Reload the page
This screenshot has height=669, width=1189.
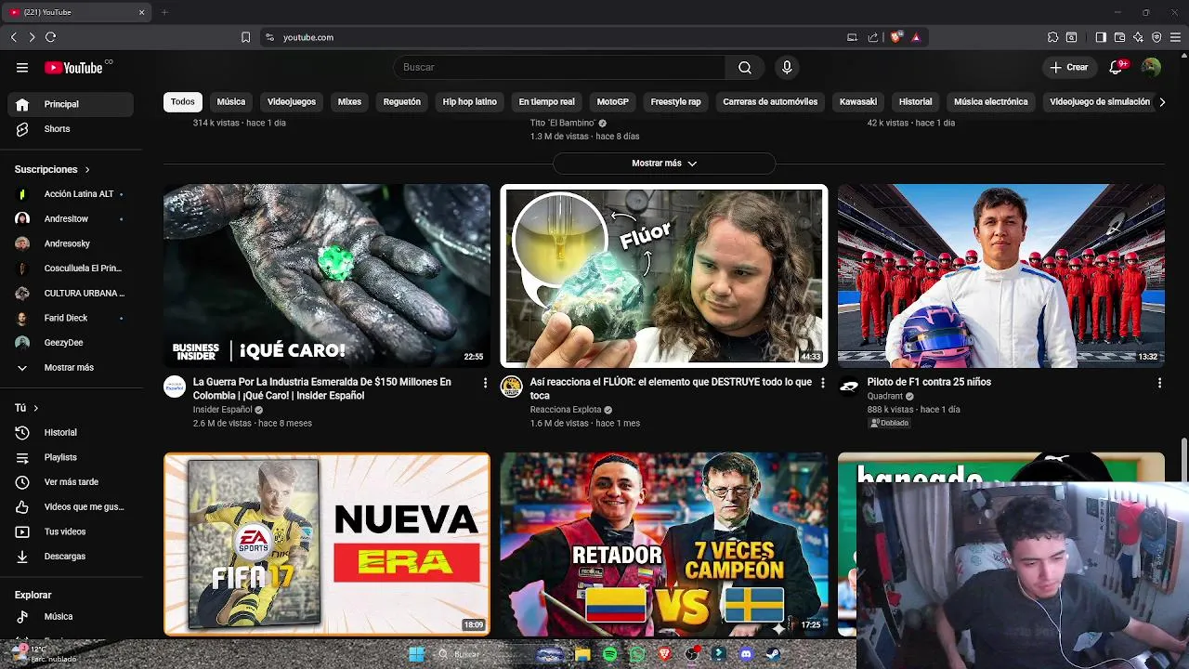click(x=50, y=37)
